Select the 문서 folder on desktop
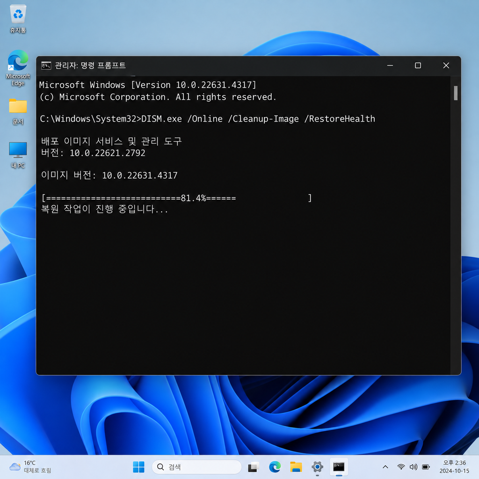This screenshot has width=479, height=479. pos(18,111)
